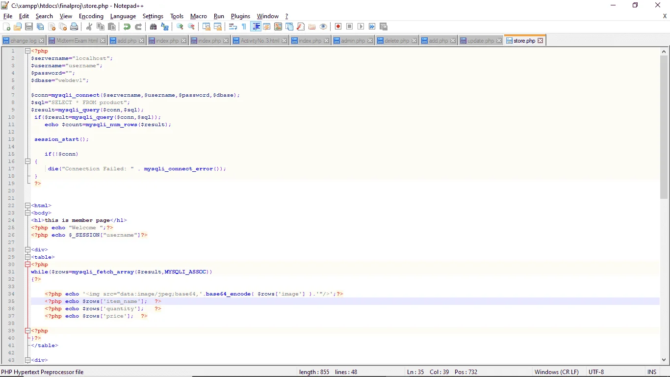Open the File menu
Image resolution: width=670 pixels, height=377 pixels.
pos(8,16)
